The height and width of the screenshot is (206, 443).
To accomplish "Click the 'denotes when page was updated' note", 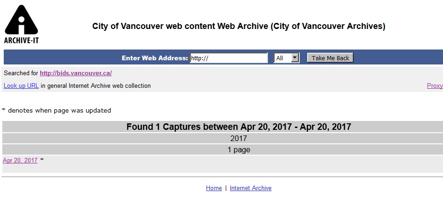I will click(59, 110).
